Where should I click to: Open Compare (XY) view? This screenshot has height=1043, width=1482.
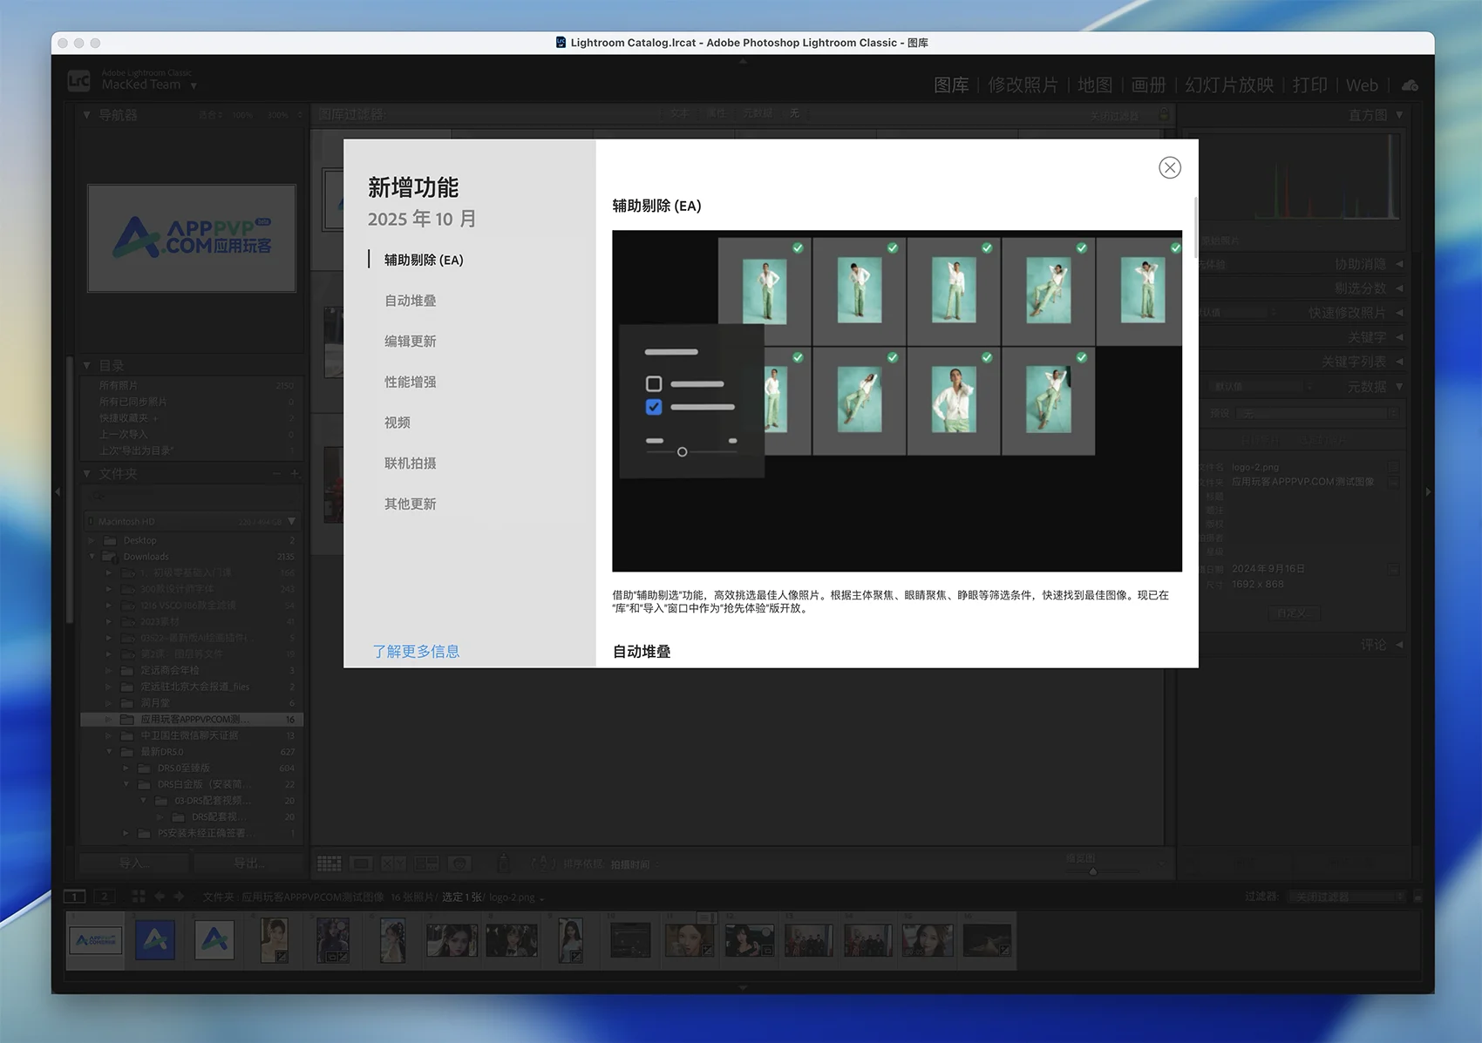[x=393, y=864]
